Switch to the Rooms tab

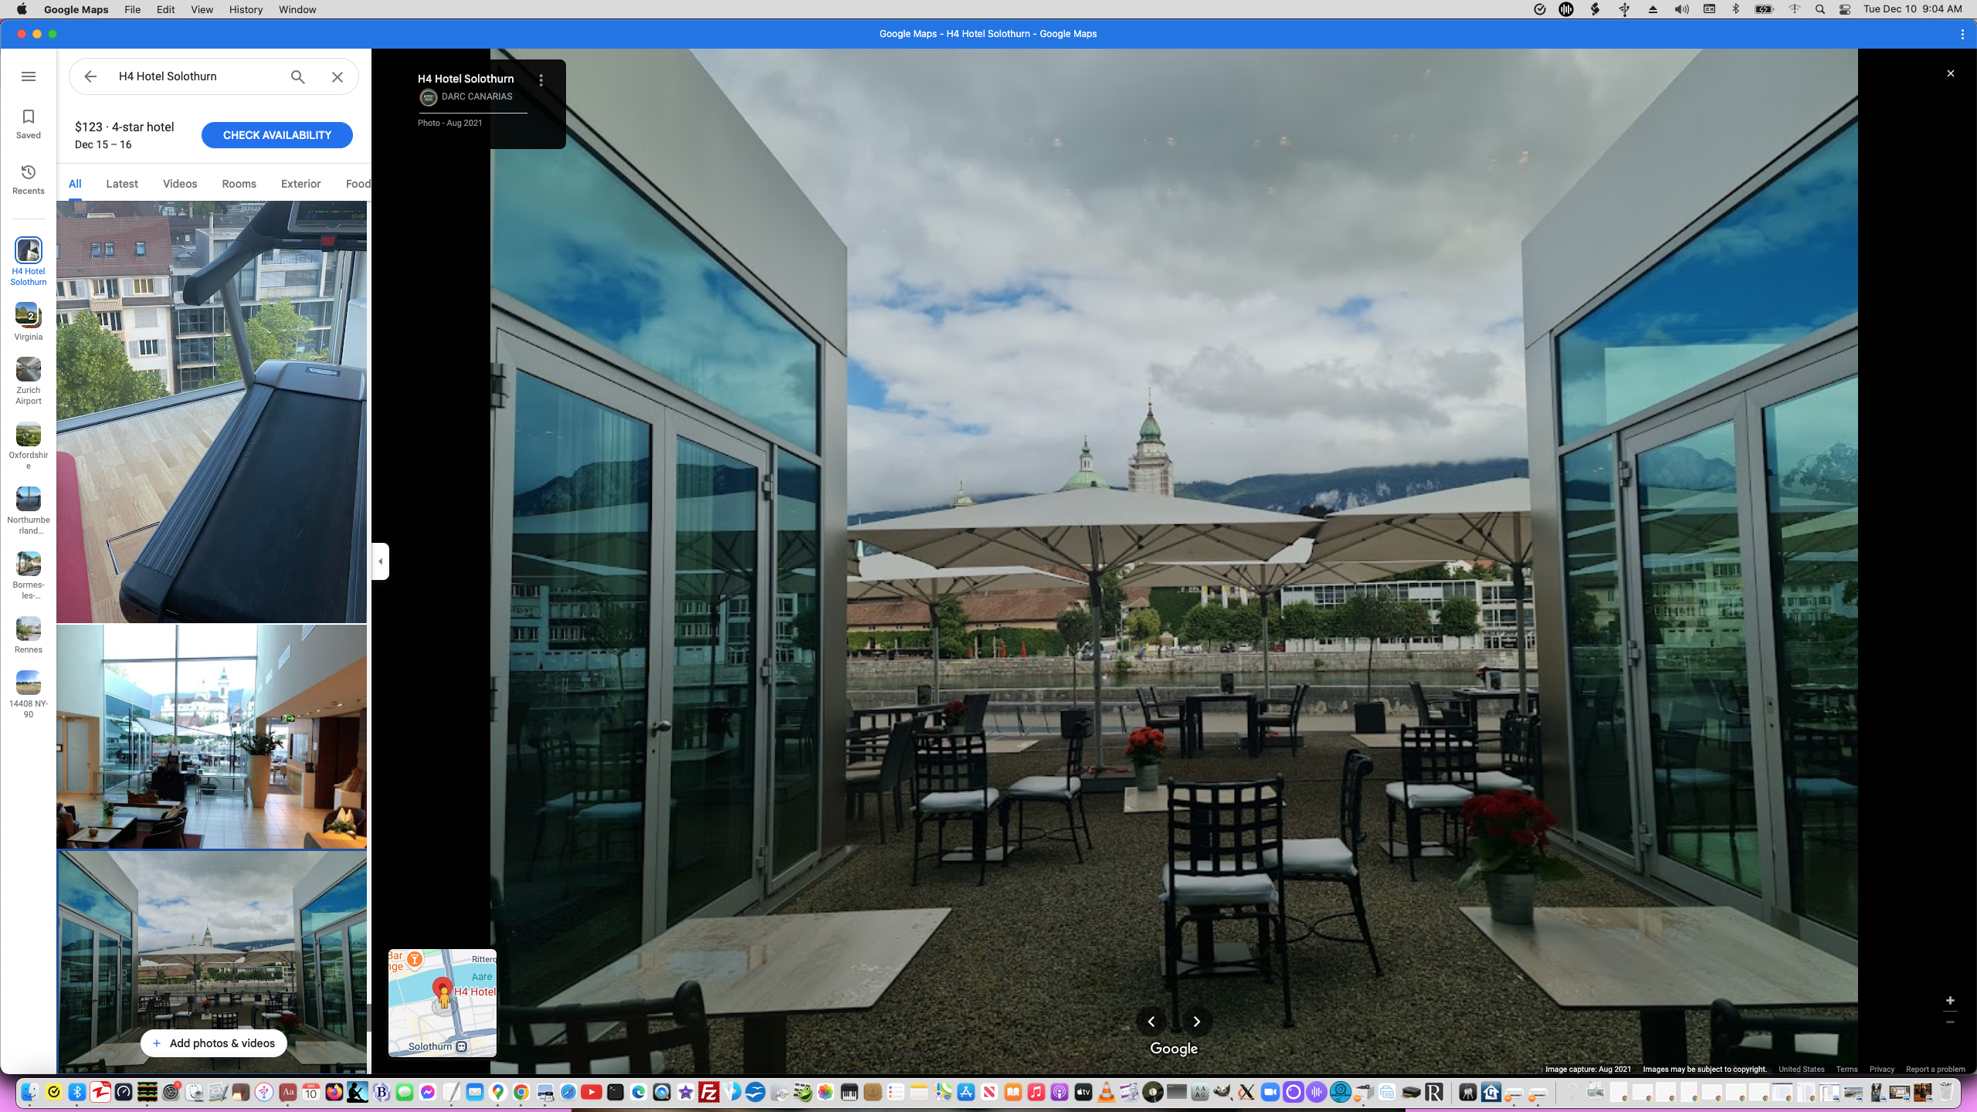coord(239,184)
